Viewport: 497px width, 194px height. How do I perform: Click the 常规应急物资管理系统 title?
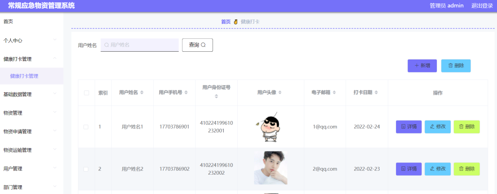coord(41,6)
